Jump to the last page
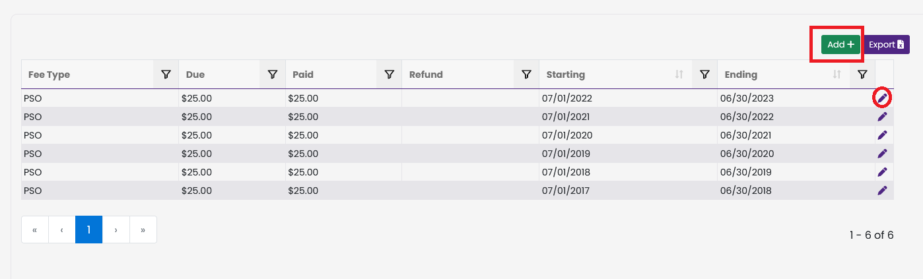The width and height of the screenshot is (923, 279). 143,230
